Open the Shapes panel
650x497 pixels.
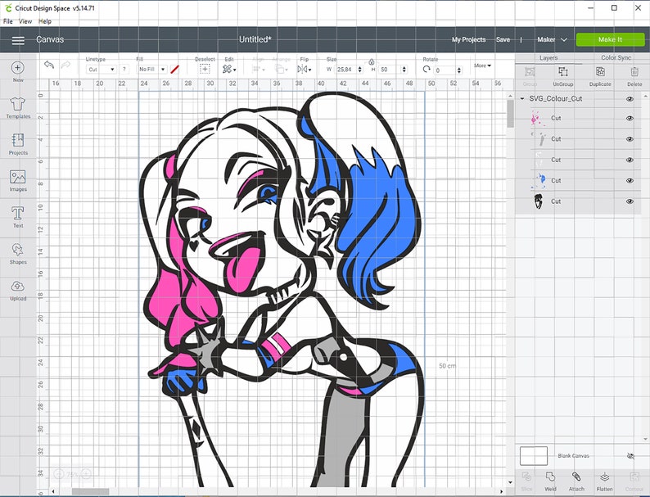tap(18, 250)
